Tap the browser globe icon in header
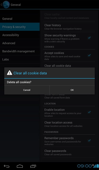 (x=6, y=5)
